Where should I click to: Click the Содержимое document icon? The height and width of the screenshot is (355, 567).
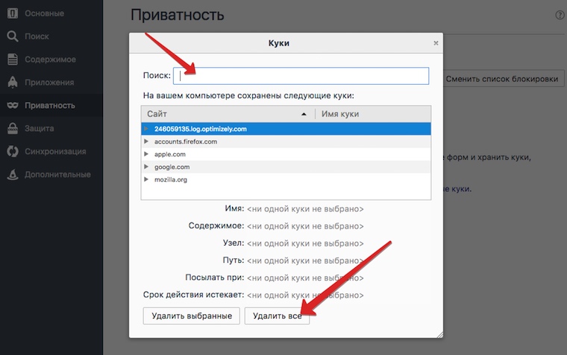tap(13, 60)
